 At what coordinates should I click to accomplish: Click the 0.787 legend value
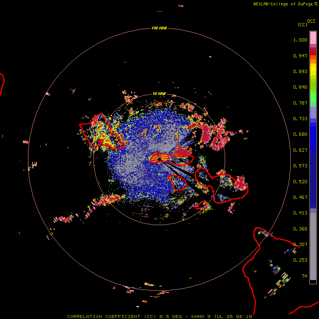pos(300,103)
